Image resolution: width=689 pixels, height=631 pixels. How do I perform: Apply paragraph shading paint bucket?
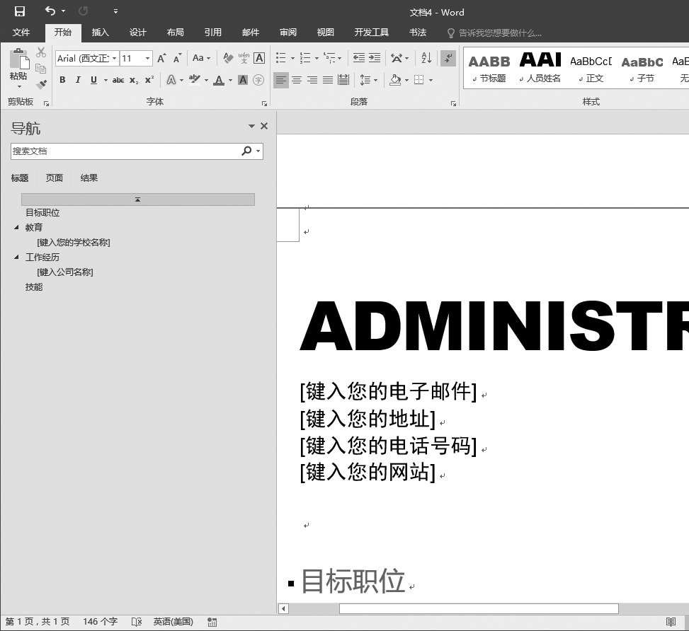[395, 80]
